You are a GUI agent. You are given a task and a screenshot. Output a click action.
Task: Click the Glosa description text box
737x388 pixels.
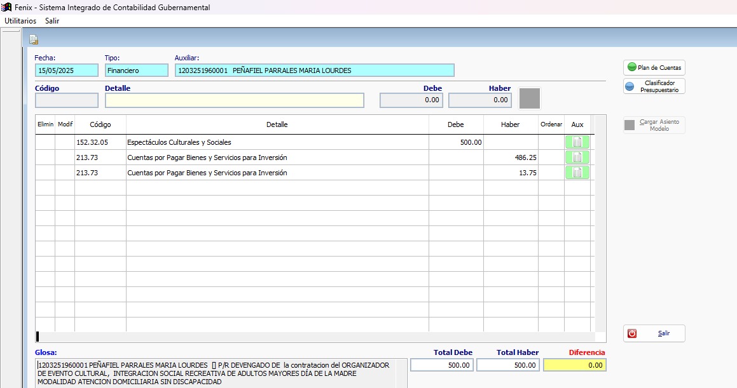[221, 373]
